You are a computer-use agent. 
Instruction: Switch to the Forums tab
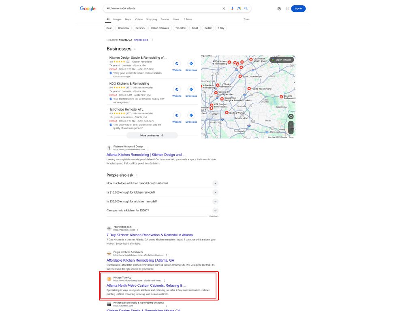coord(165,19)
